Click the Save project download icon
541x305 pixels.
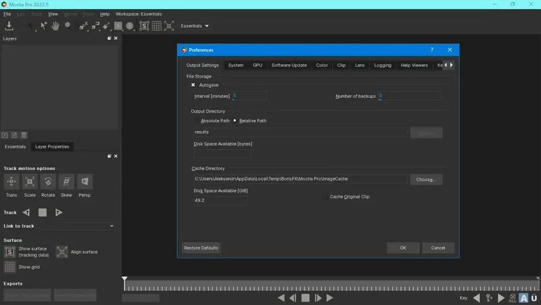[9, 26]
